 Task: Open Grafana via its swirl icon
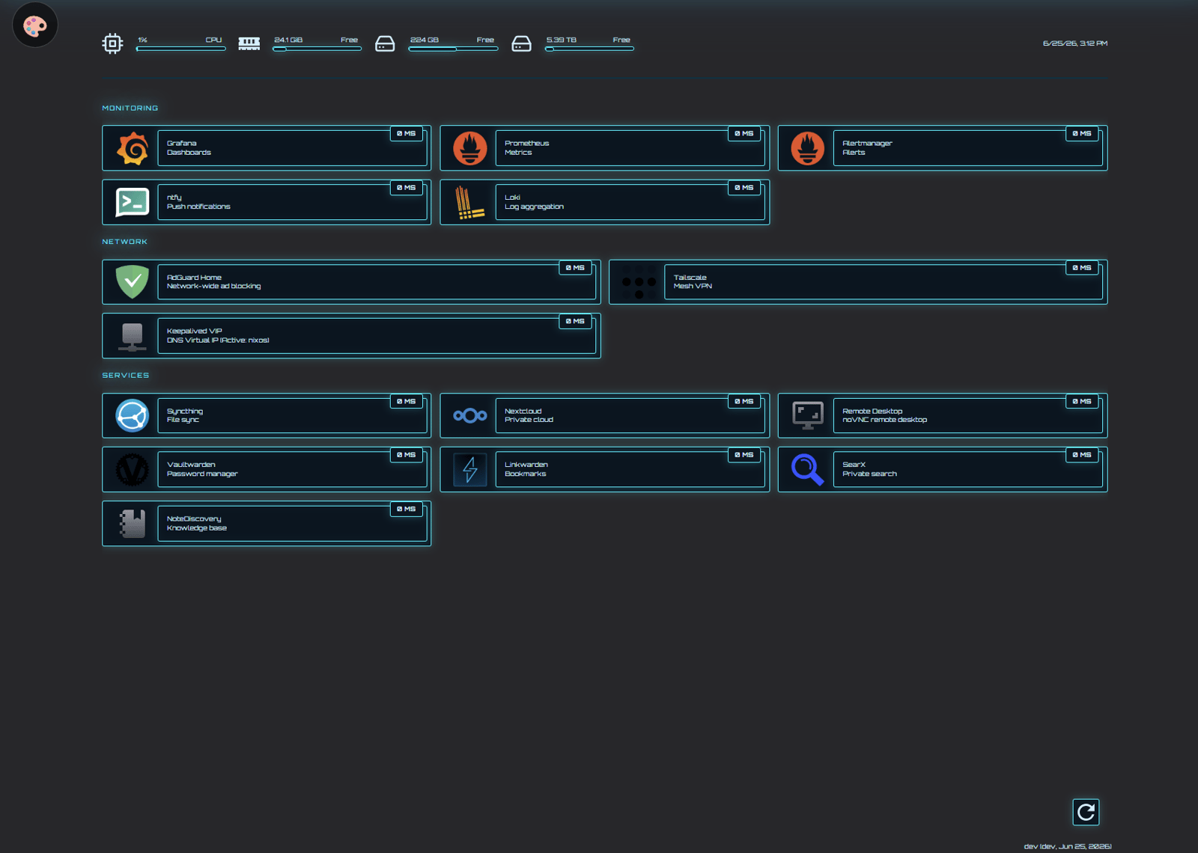click(133, 148)
